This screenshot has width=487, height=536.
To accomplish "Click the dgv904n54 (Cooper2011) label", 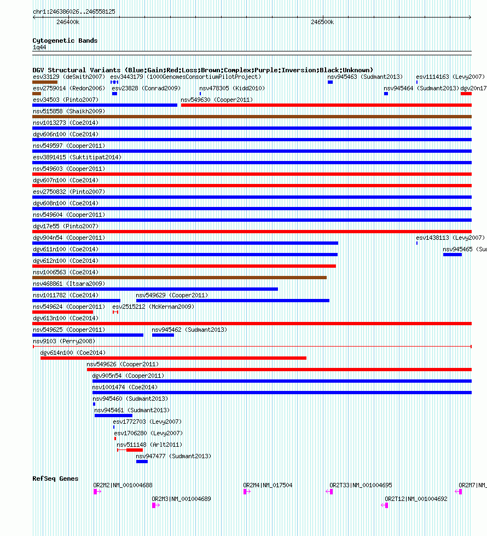I will pyautogui.click(x=69, y=238).
